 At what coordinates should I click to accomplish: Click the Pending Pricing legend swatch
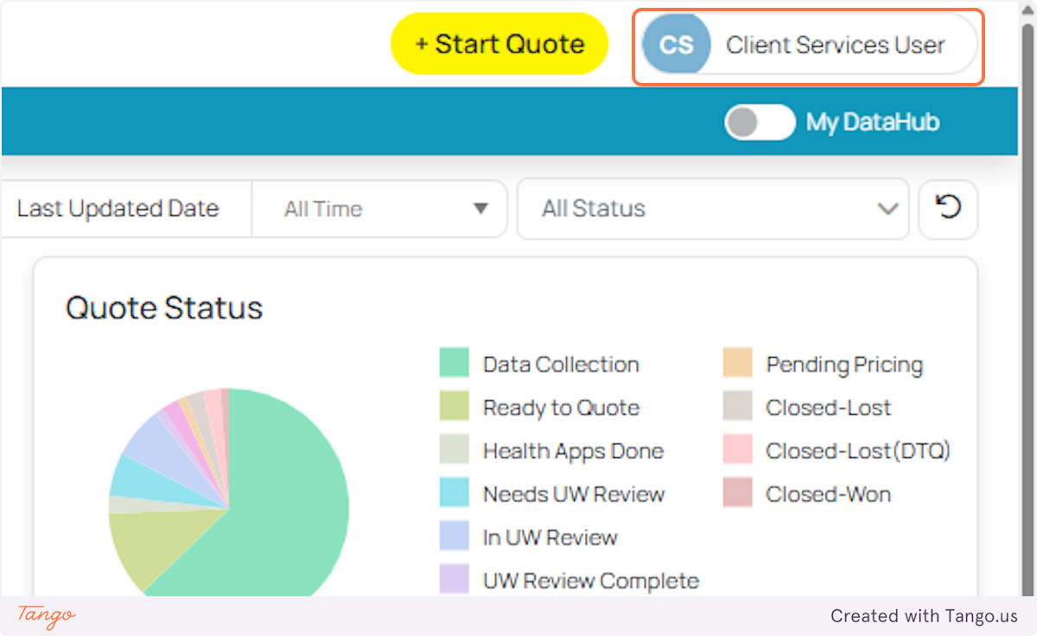[x=736, y=362]
